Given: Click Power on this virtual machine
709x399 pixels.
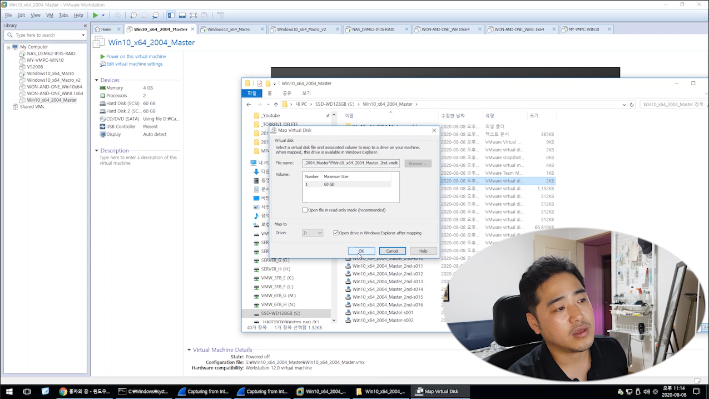Looking at the screenshot, I should point(136,56).
